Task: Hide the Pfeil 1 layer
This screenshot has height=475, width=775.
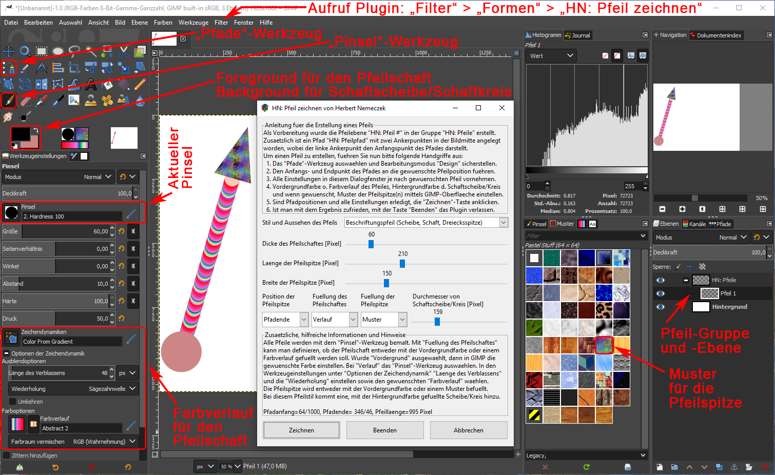Action: pyautogui.click(x=661, y=293)
